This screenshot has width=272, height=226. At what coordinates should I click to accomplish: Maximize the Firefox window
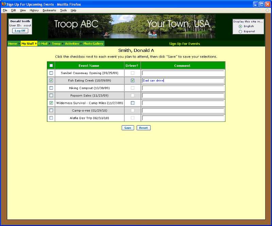pyautogui.click(x=262, y=4)
